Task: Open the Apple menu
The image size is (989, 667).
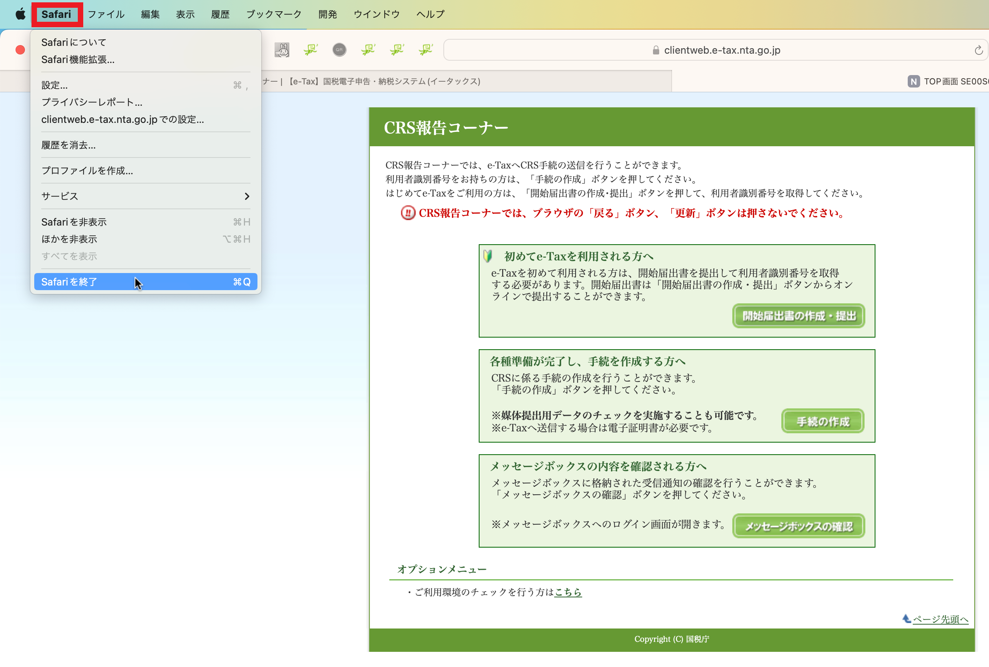Action: [21, 14]
